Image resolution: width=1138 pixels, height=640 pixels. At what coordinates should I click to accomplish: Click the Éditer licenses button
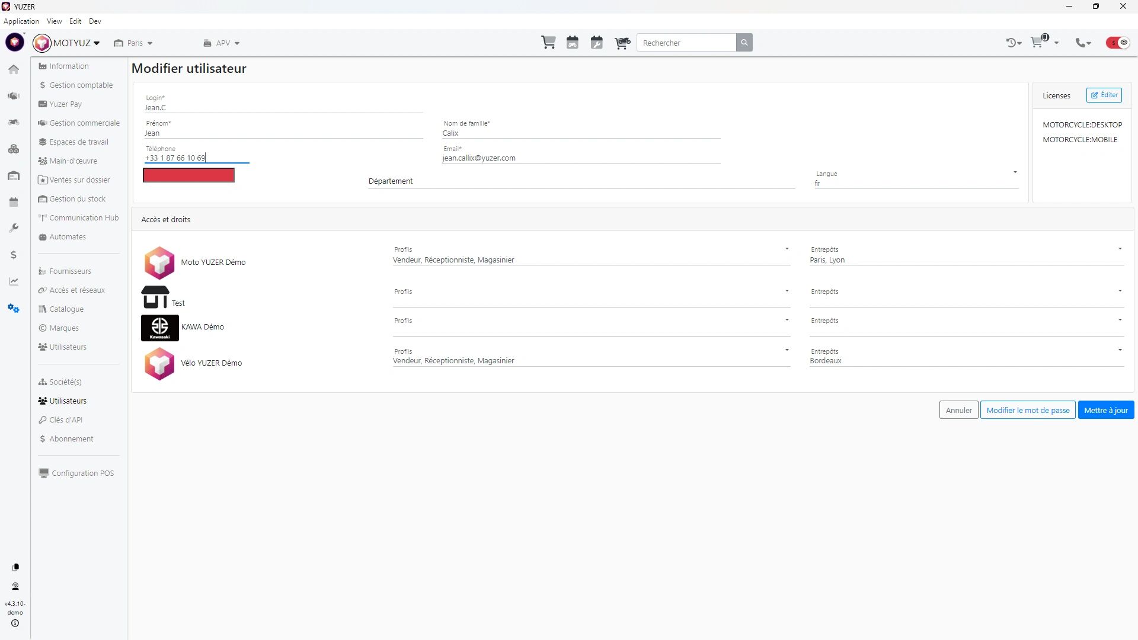click(x=1104, y=95)
